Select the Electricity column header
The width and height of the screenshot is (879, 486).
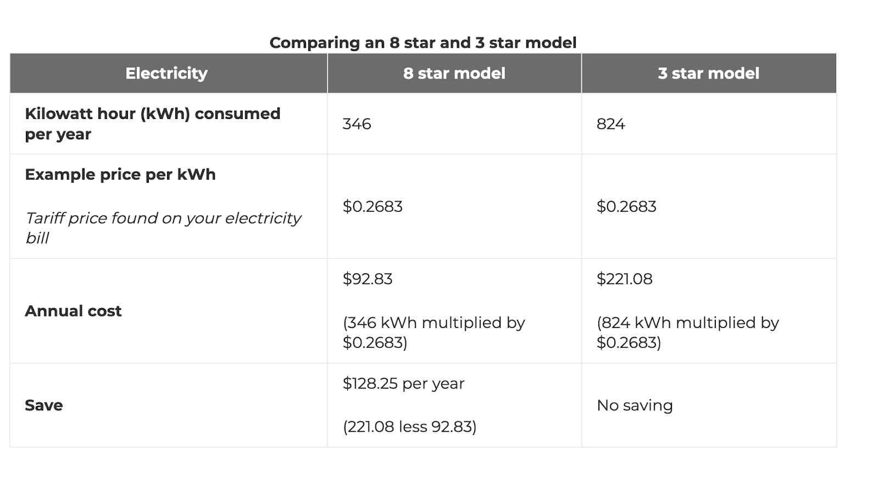point(166,74)
